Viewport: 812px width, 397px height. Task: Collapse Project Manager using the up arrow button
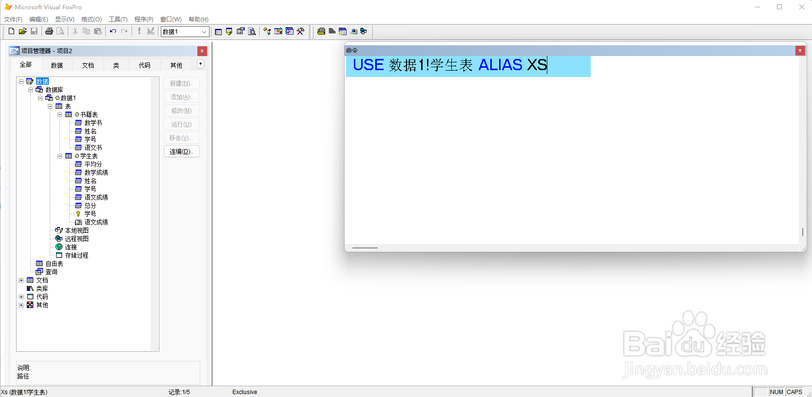[x=200, y=64]
